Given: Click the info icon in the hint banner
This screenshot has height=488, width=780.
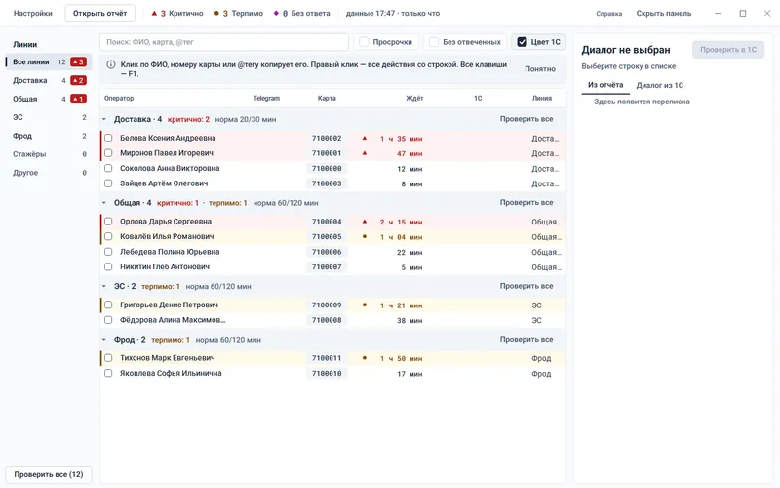Looking at the screenshot, I should tap(111, 64).
